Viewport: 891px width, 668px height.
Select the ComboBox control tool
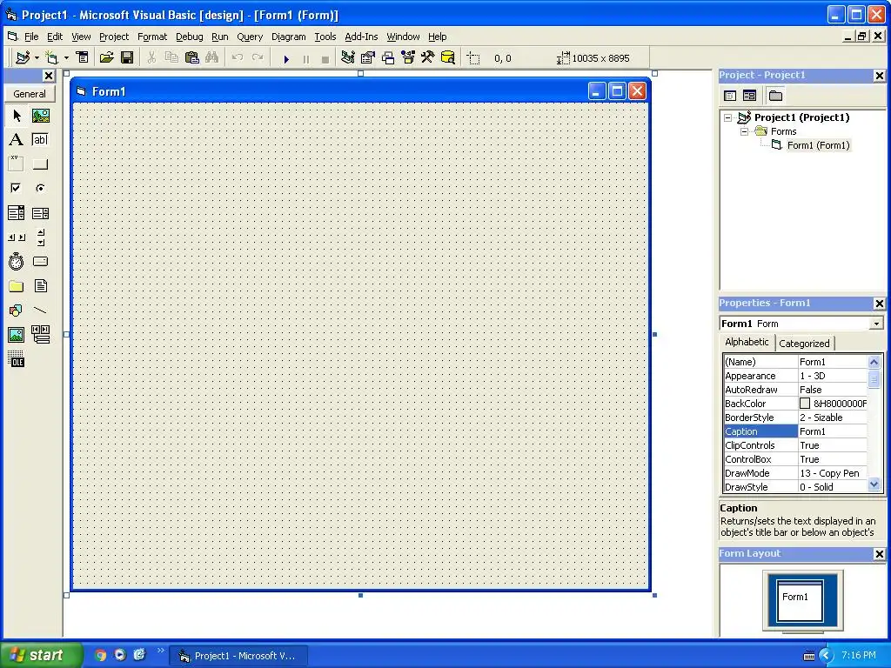point(17,213)
